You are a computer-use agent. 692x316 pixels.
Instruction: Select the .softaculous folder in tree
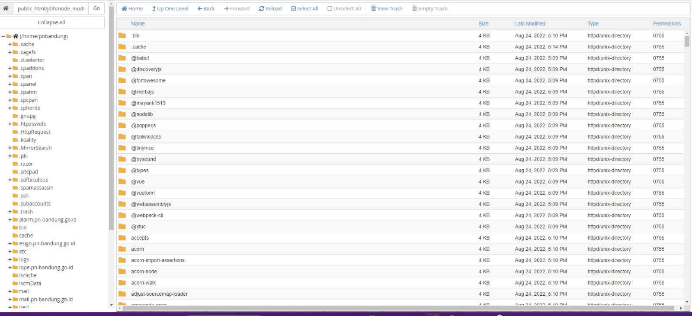[x=33, y=180]
